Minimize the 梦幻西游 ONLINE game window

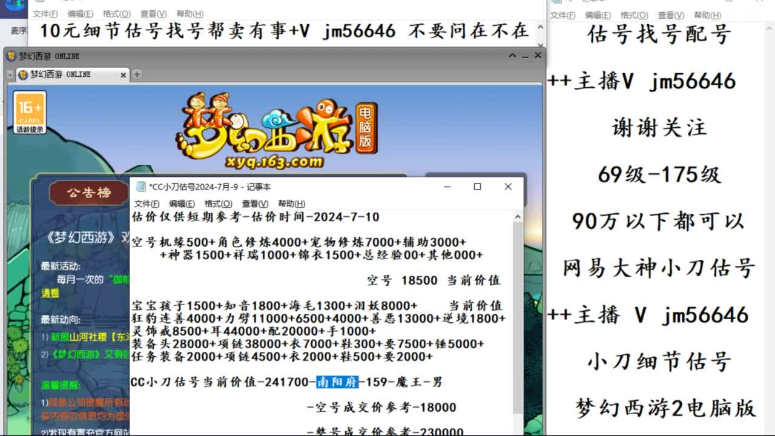pyautogui.click(x=525, y=56)
